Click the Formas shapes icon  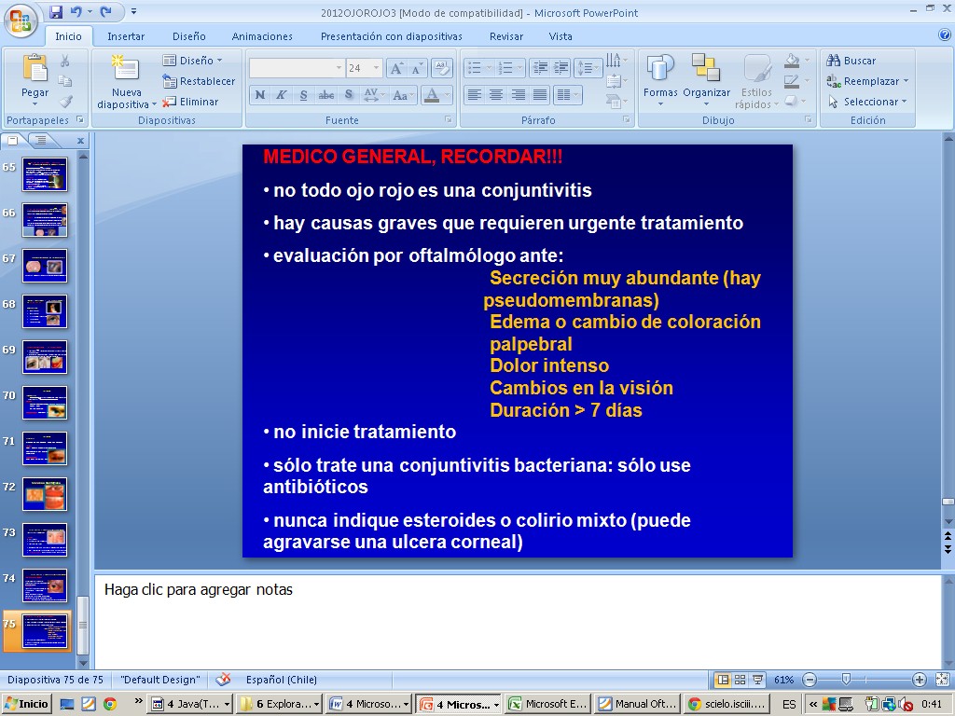(660, 70)
